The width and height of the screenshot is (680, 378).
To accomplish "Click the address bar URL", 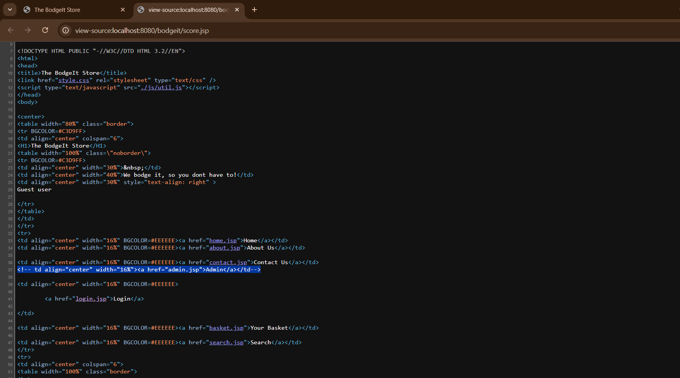I will [x=142, y=31].
